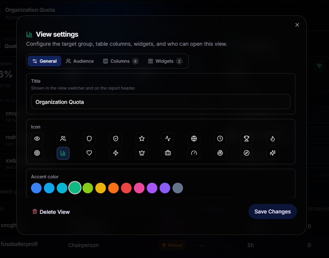Select the briefcase icon
The width and height of the screenshot is (329, 258).
click(x=168, y=153)
